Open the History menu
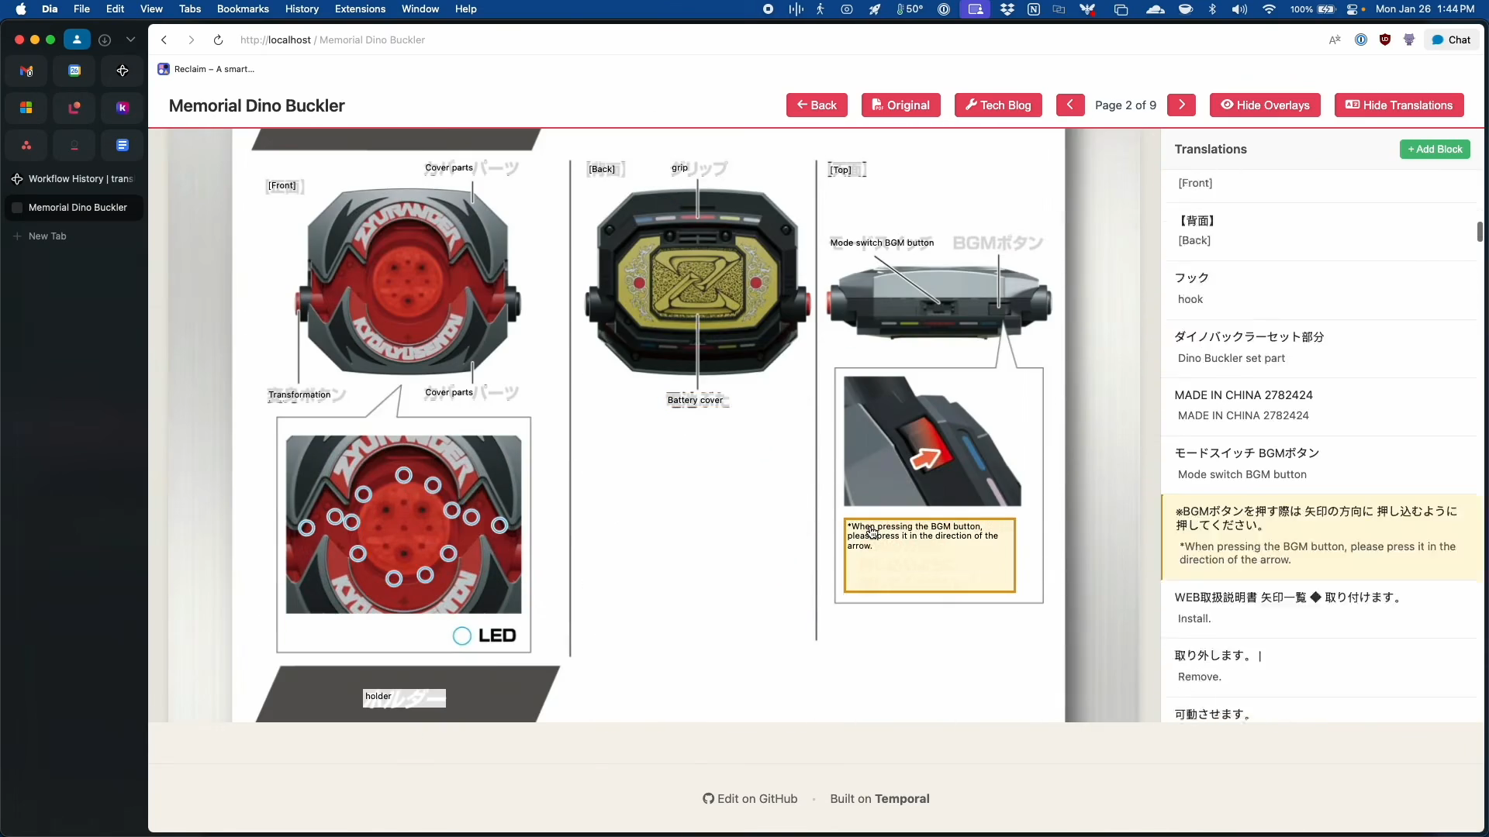This screenshot has width=1489, height=837. point(302,9)
